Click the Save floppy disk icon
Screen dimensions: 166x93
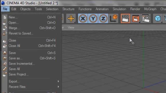click(x=5, y=53)
